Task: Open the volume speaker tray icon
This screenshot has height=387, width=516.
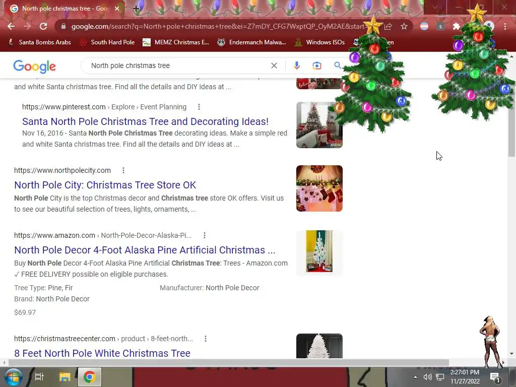Action: coord(427,377)
